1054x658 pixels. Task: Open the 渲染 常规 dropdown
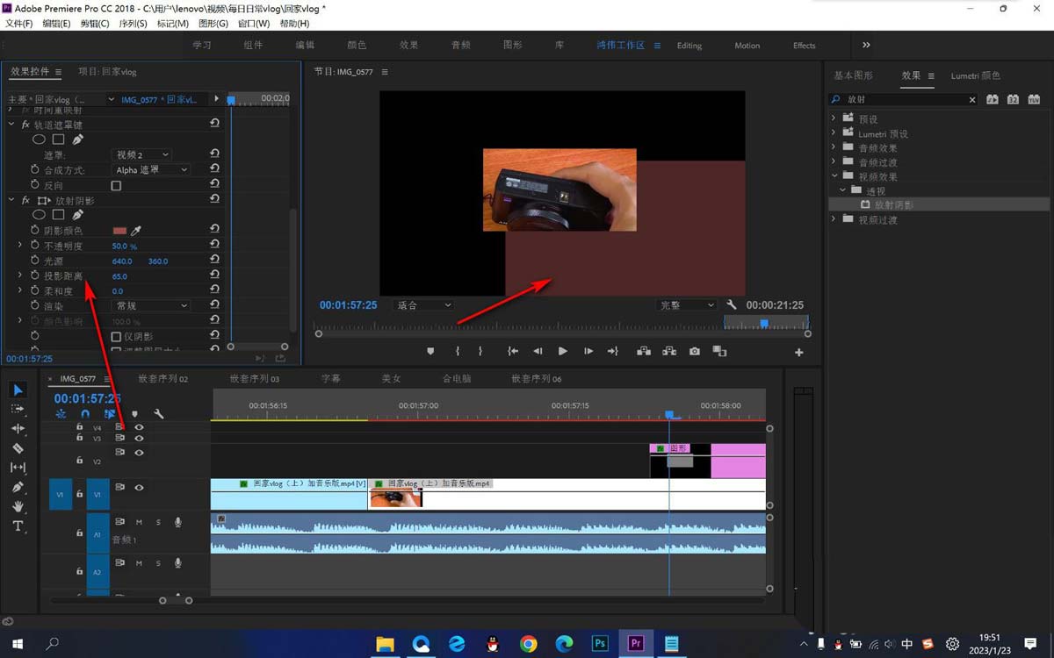coord(152,306)
